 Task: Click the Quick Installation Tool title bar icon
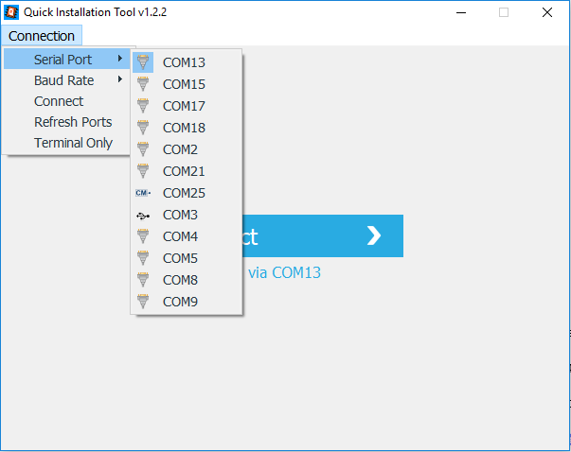[11, 12]
